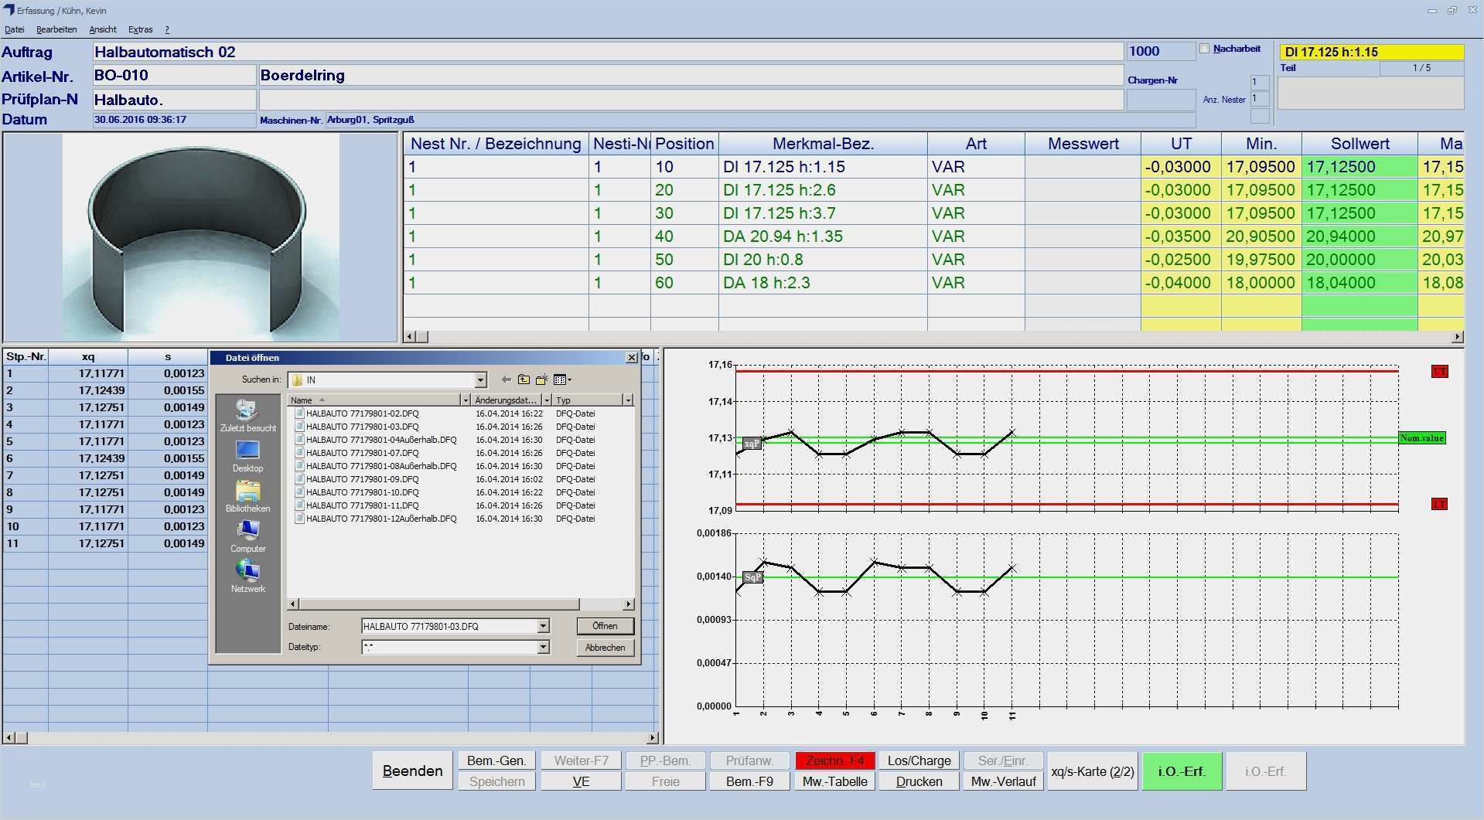Click the Messwert cell for DI 20 h:0.8

tap(1083, 260)
